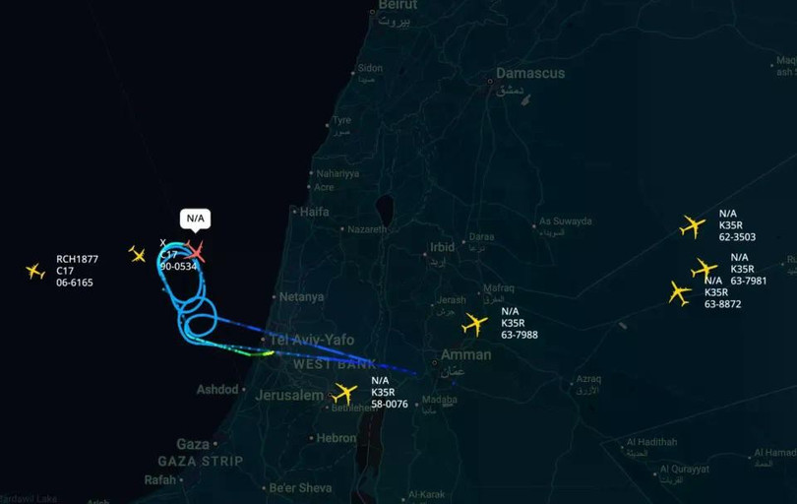Select the red C17 90-0534 aircraft icon
This screenshot has width=797, height=504.
(195, 252)
